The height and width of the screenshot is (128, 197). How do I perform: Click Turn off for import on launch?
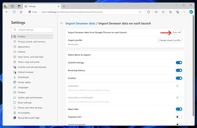177,33
